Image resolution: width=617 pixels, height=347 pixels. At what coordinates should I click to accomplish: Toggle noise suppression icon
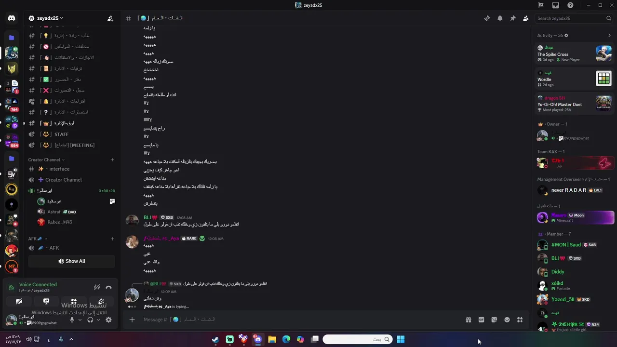[97, 287]
